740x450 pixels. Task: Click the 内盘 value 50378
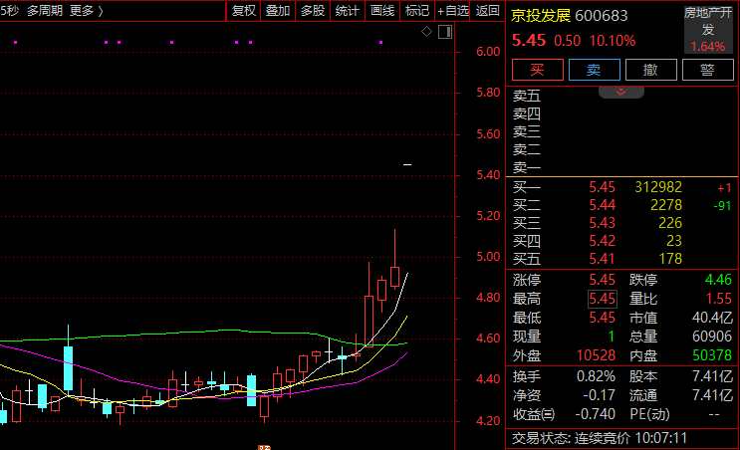pos(712,355)
